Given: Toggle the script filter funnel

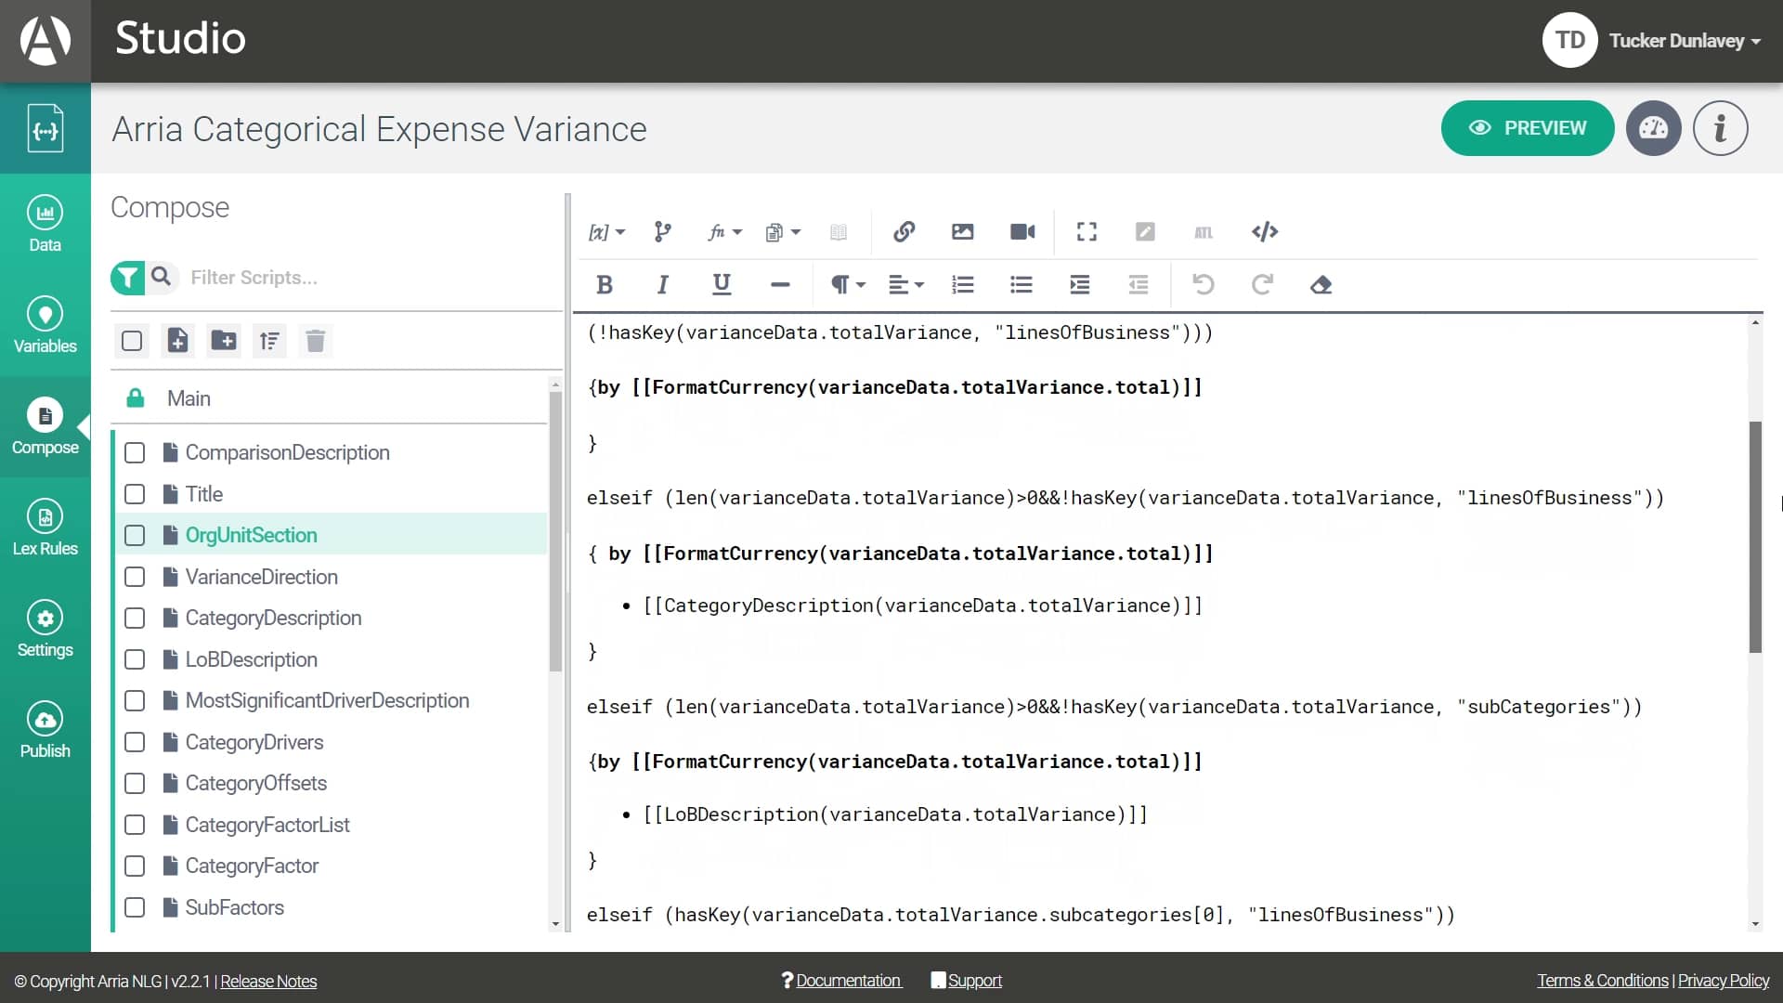Looking at the screenshot, I should coord(127,277).
